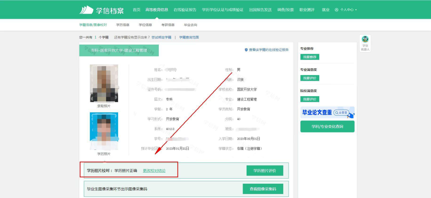The width and height of the screenshot is (431, 198).
Task: Click the 建设工程管理 major value
Action: tap(247, 99)
